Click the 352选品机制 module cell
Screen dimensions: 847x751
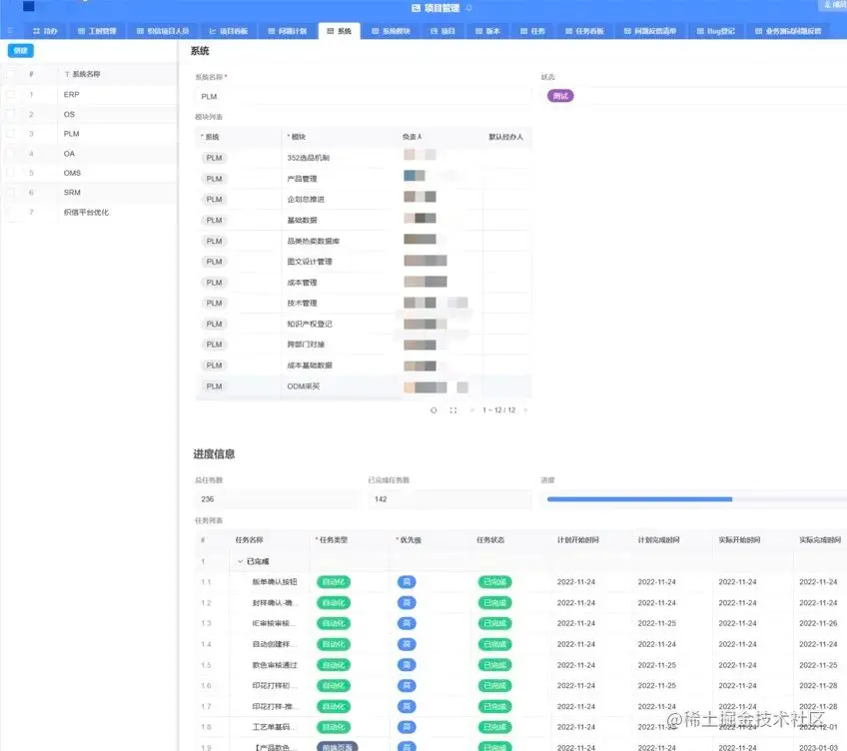[x=308, y=158]
